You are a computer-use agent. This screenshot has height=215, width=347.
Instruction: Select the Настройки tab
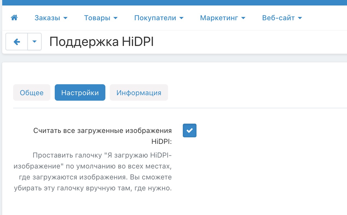[x=80, y=92]
